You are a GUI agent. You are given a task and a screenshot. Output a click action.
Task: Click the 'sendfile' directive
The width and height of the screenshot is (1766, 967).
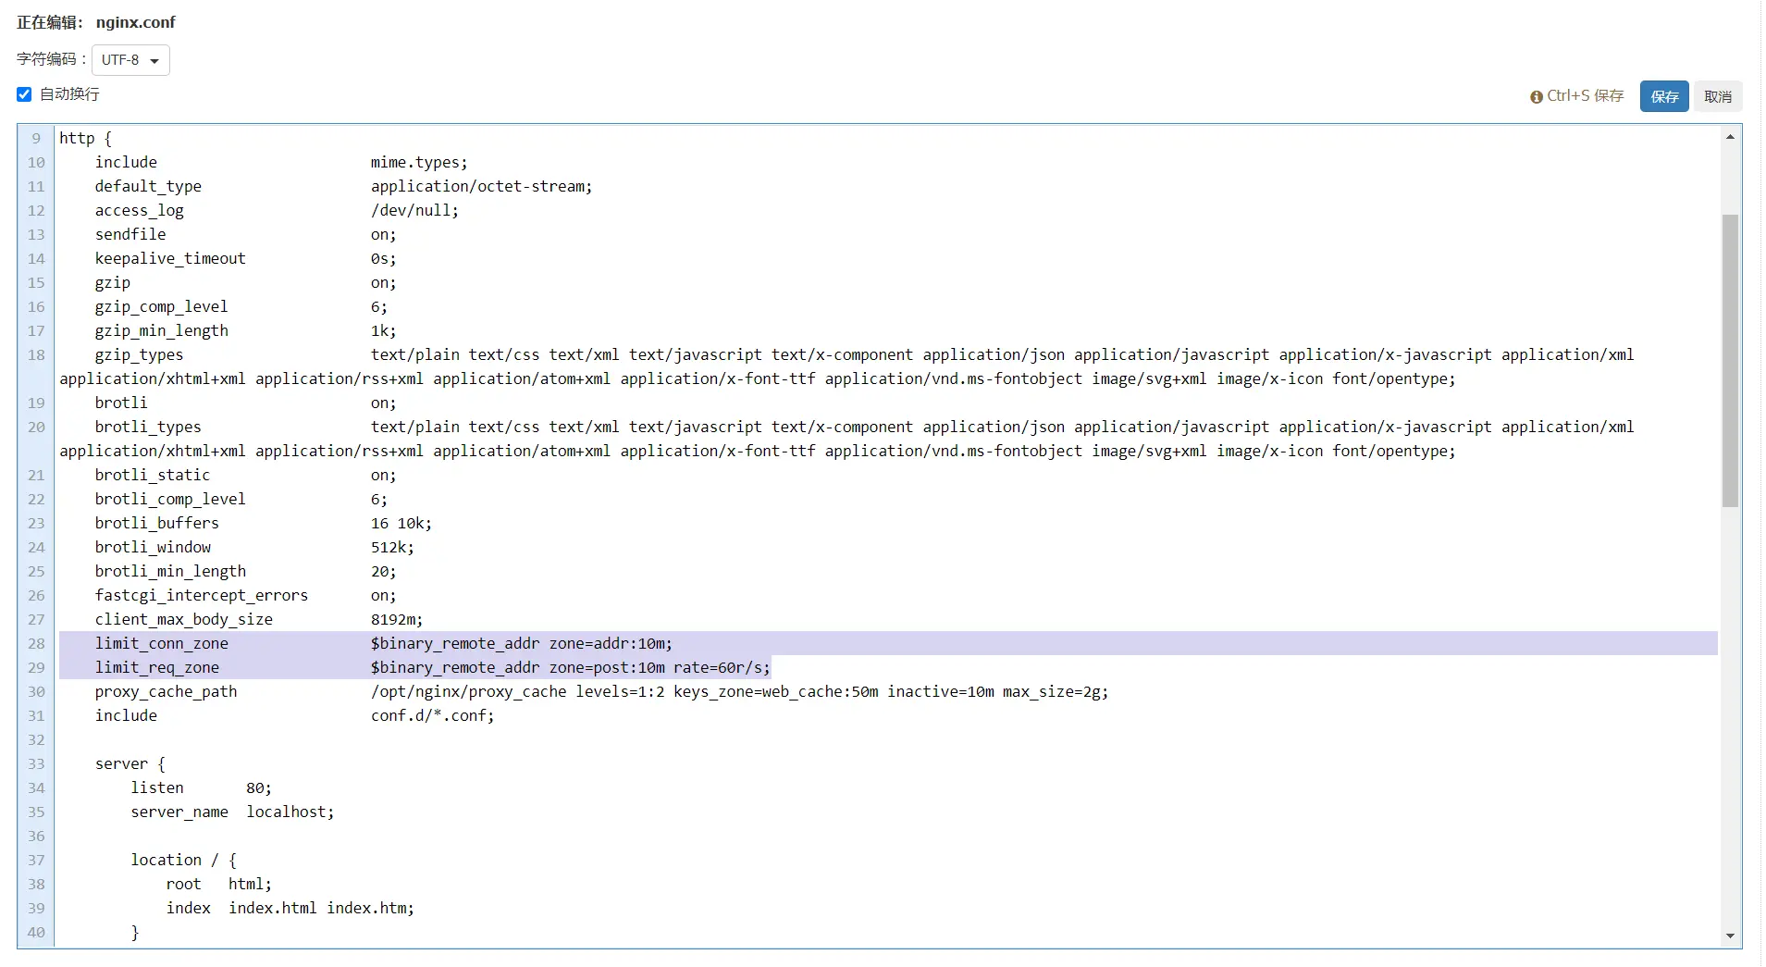click(130, 234)
